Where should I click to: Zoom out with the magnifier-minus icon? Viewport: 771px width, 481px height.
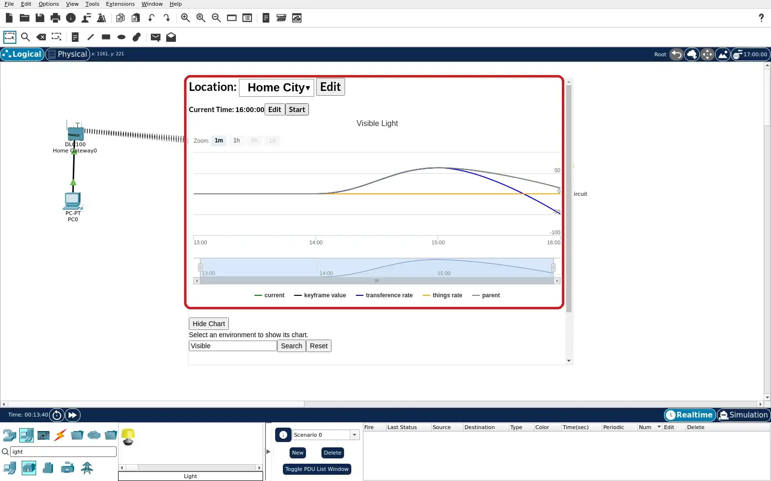216,18
